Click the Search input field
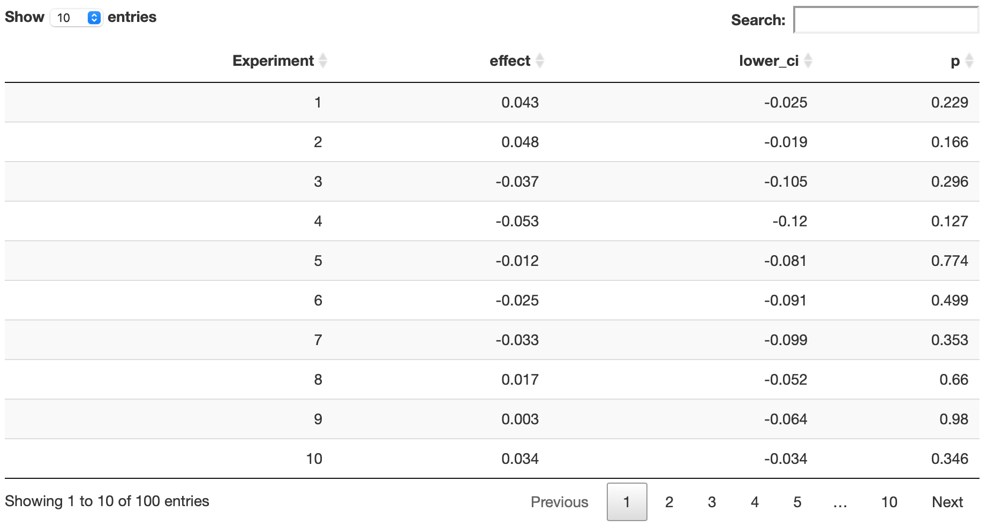The height and width of the screenshot is (527, 987). pos(886,20)
